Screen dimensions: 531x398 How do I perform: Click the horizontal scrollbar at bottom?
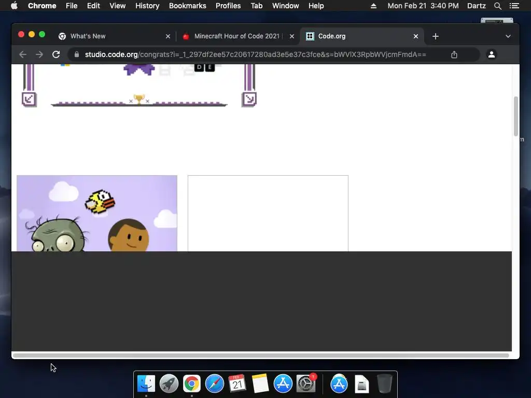tap(261, 356)
